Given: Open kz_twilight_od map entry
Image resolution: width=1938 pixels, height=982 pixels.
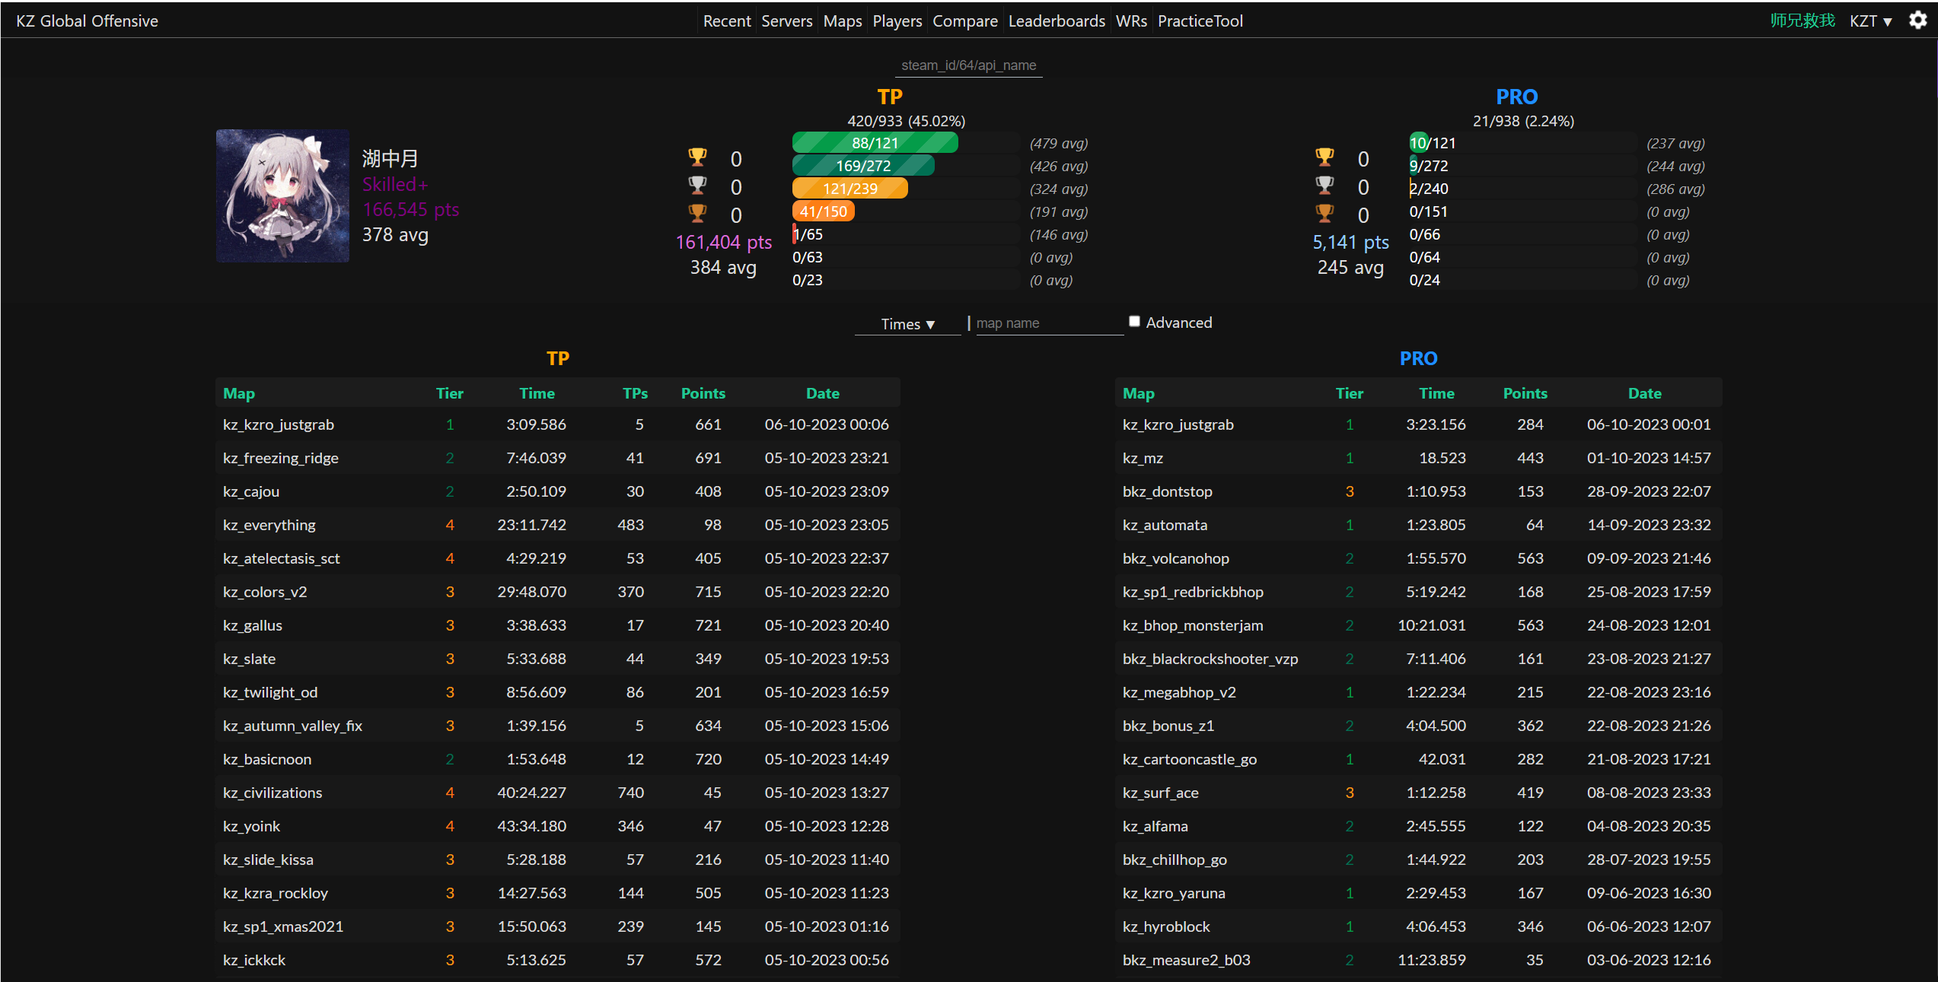Looking at the screenshot, I should [270, 692].
